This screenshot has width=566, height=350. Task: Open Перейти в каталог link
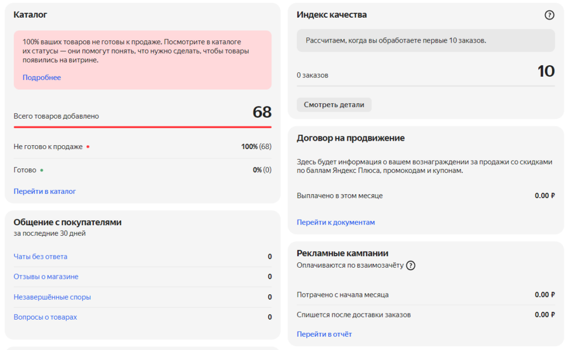[45, 192]
